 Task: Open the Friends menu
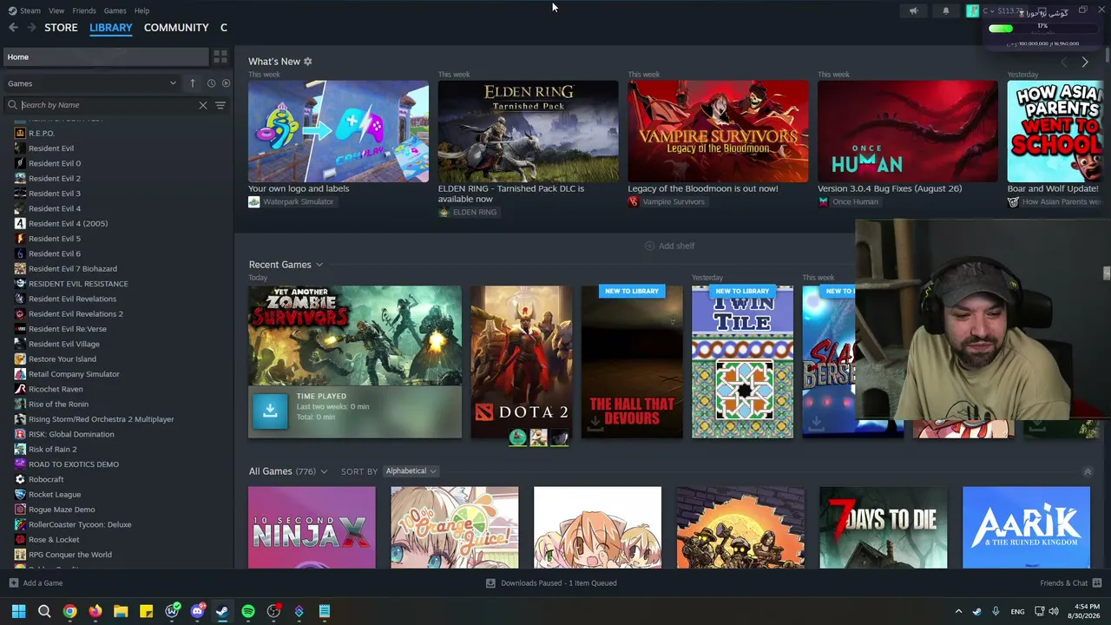pos(84,10)
